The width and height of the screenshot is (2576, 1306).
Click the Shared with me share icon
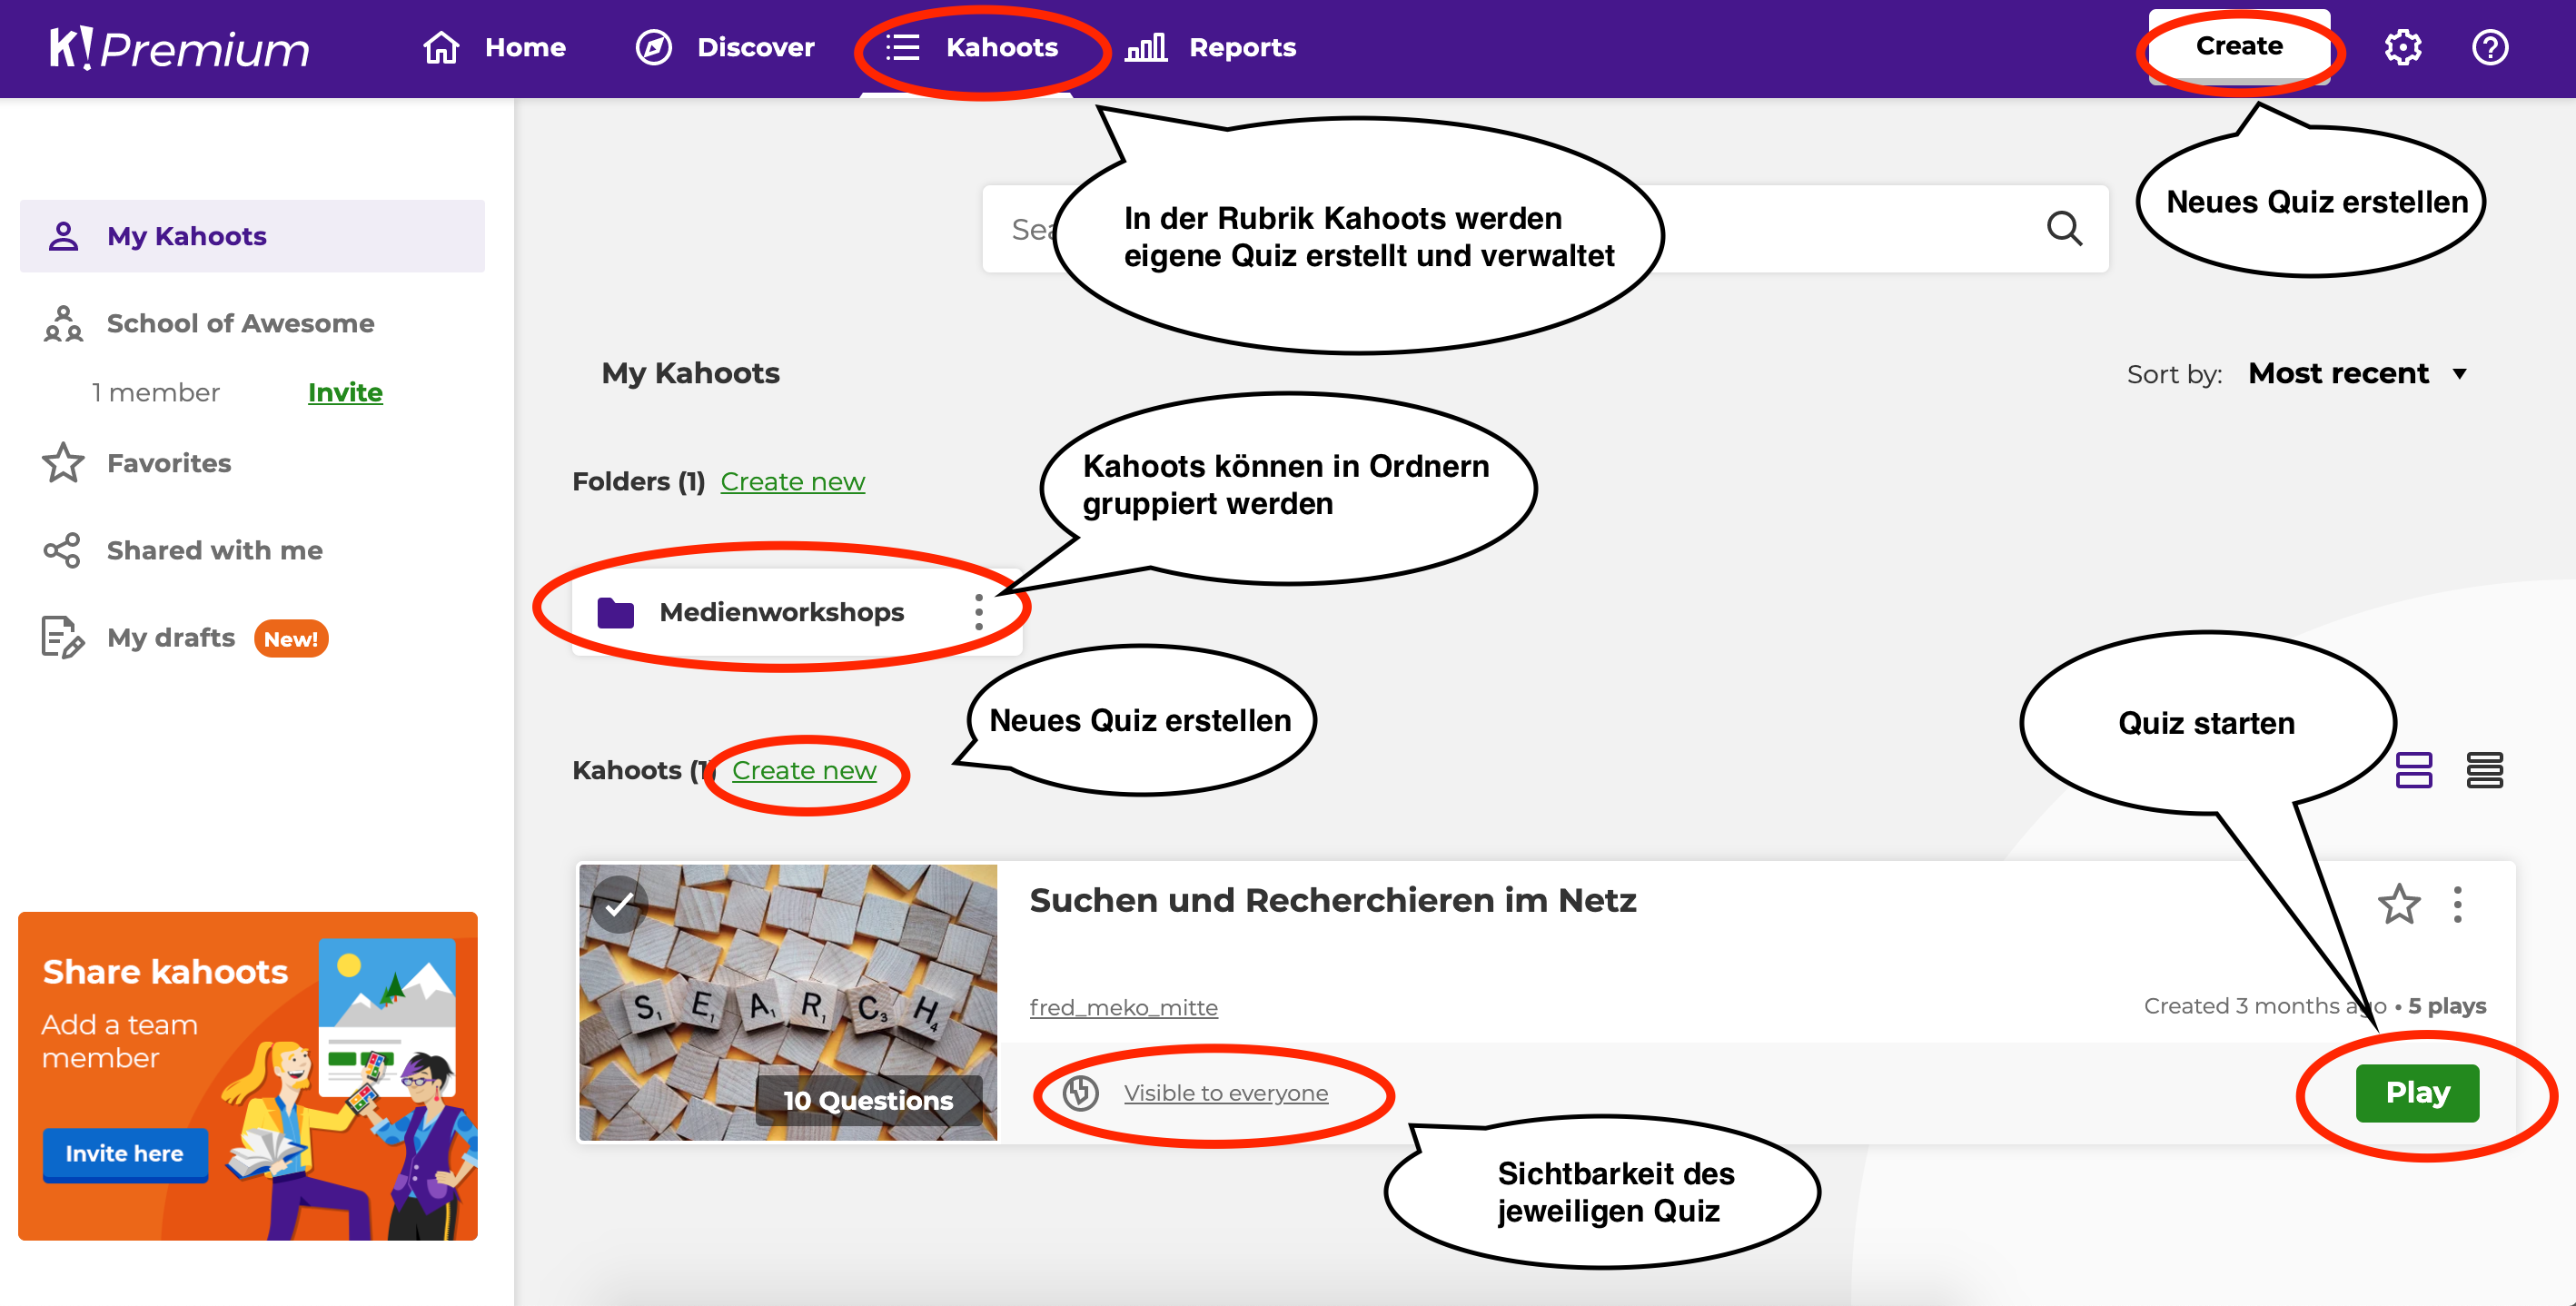pyautogui.click(x=62, y=550)
